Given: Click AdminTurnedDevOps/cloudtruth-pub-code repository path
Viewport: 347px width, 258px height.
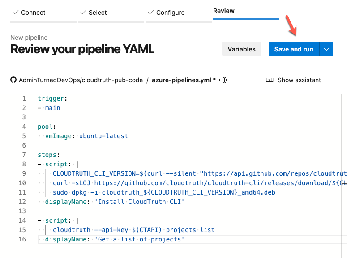Looking at the screenshot, I should click(x=81, y=80).
